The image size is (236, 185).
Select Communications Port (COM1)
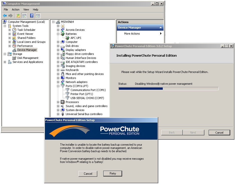[88, 90]
